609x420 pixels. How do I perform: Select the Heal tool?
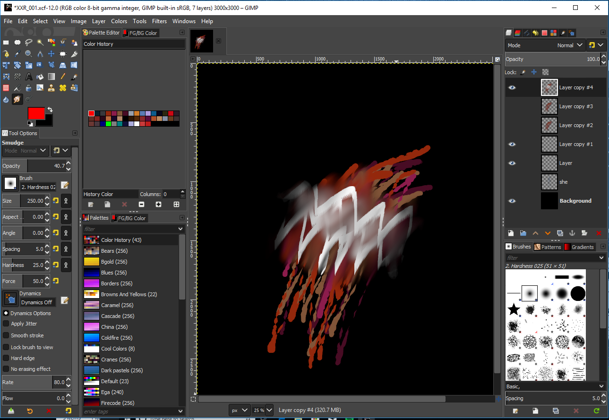pyautogui.click(x=63, y=88)
